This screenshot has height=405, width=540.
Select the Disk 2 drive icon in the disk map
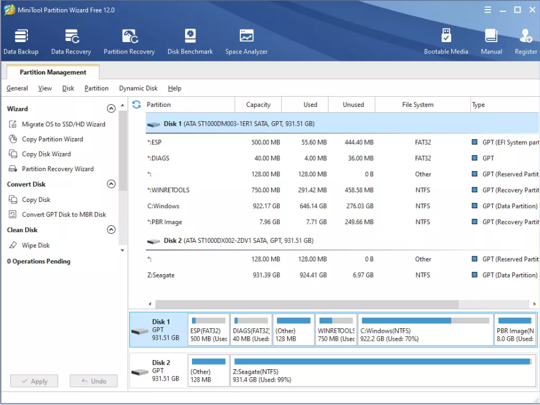pyautogui.click(x=140, y=372)
